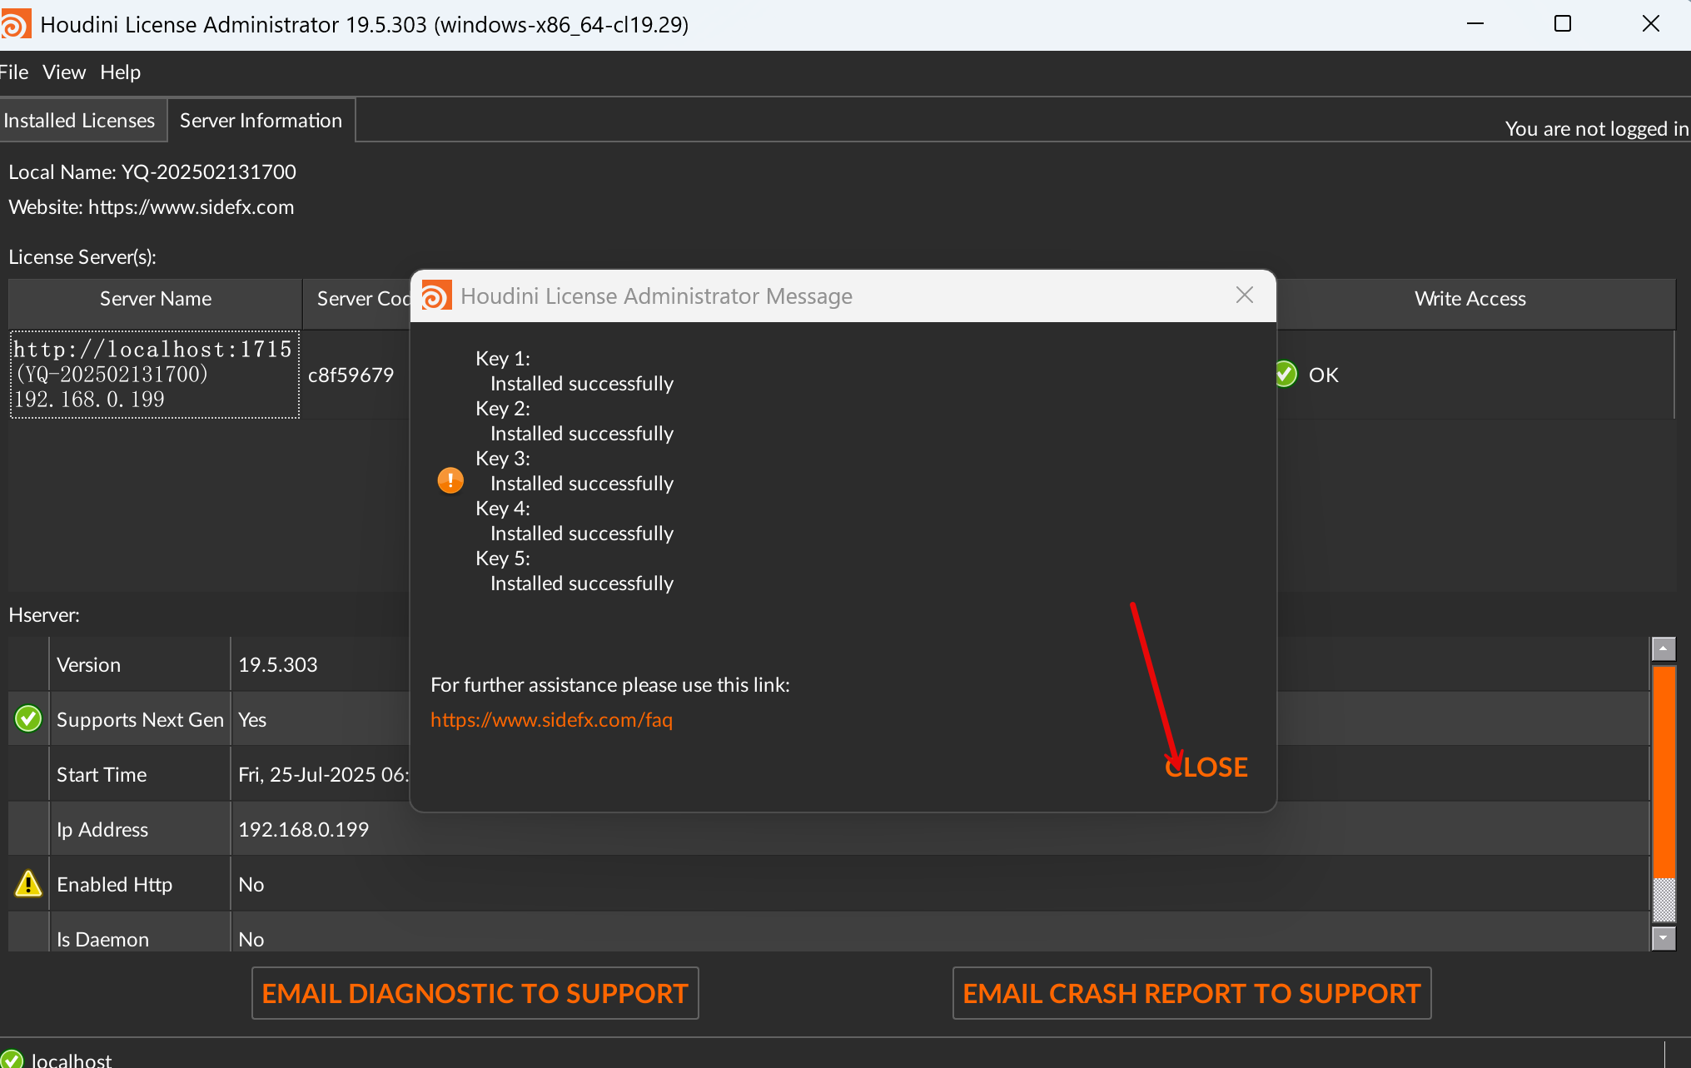This screenshot has height=1068, width=1691.
Task: Open the File menu
Action: (14, 72)
